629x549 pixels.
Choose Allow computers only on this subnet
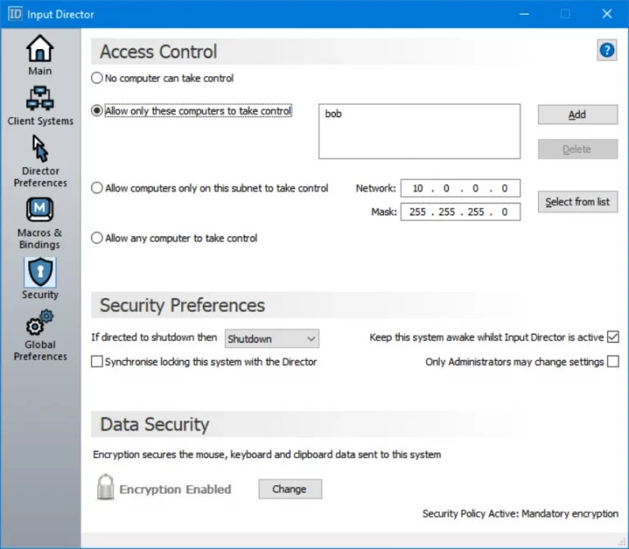tap(97, 188)
